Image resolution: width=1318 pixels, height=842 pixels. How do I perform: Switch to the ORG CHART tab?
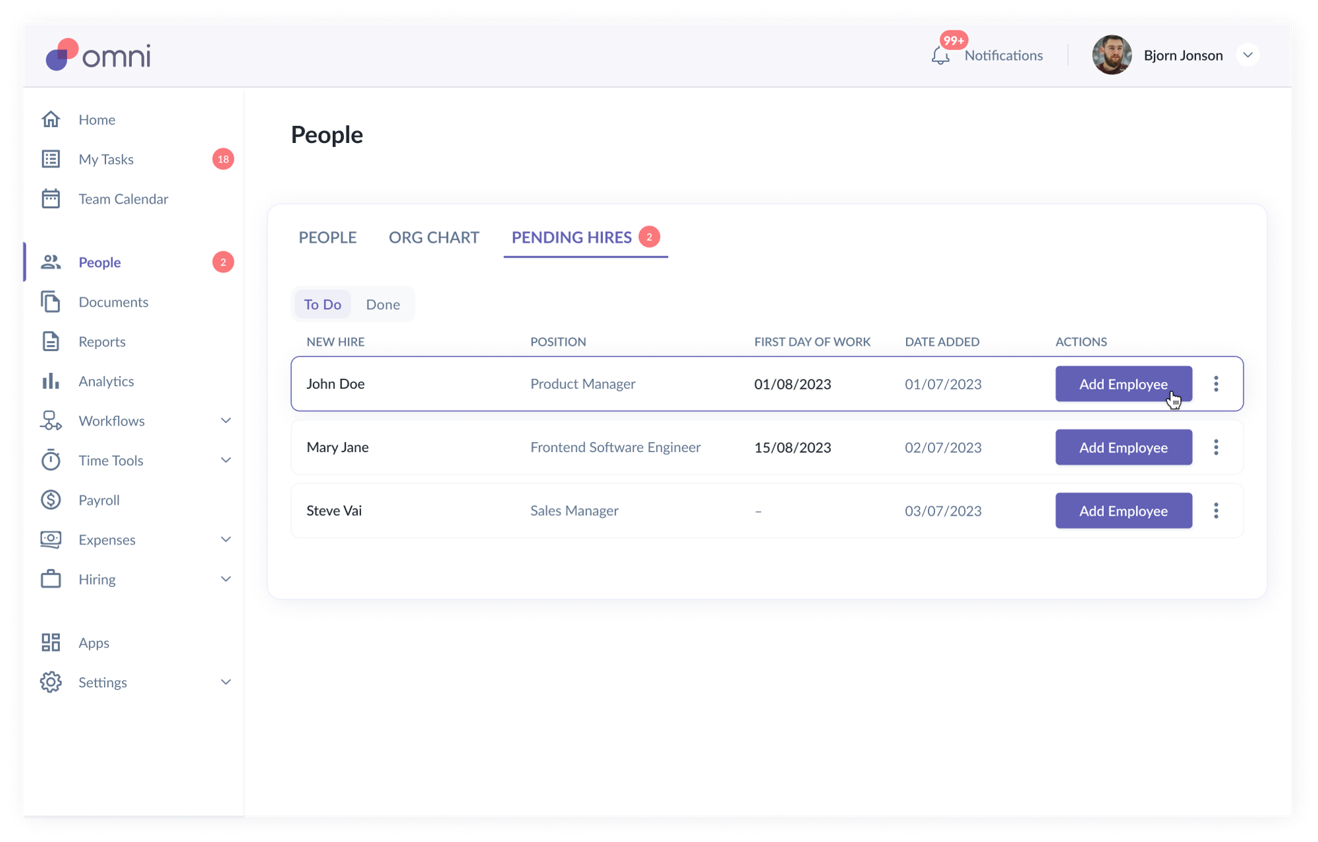434,237
